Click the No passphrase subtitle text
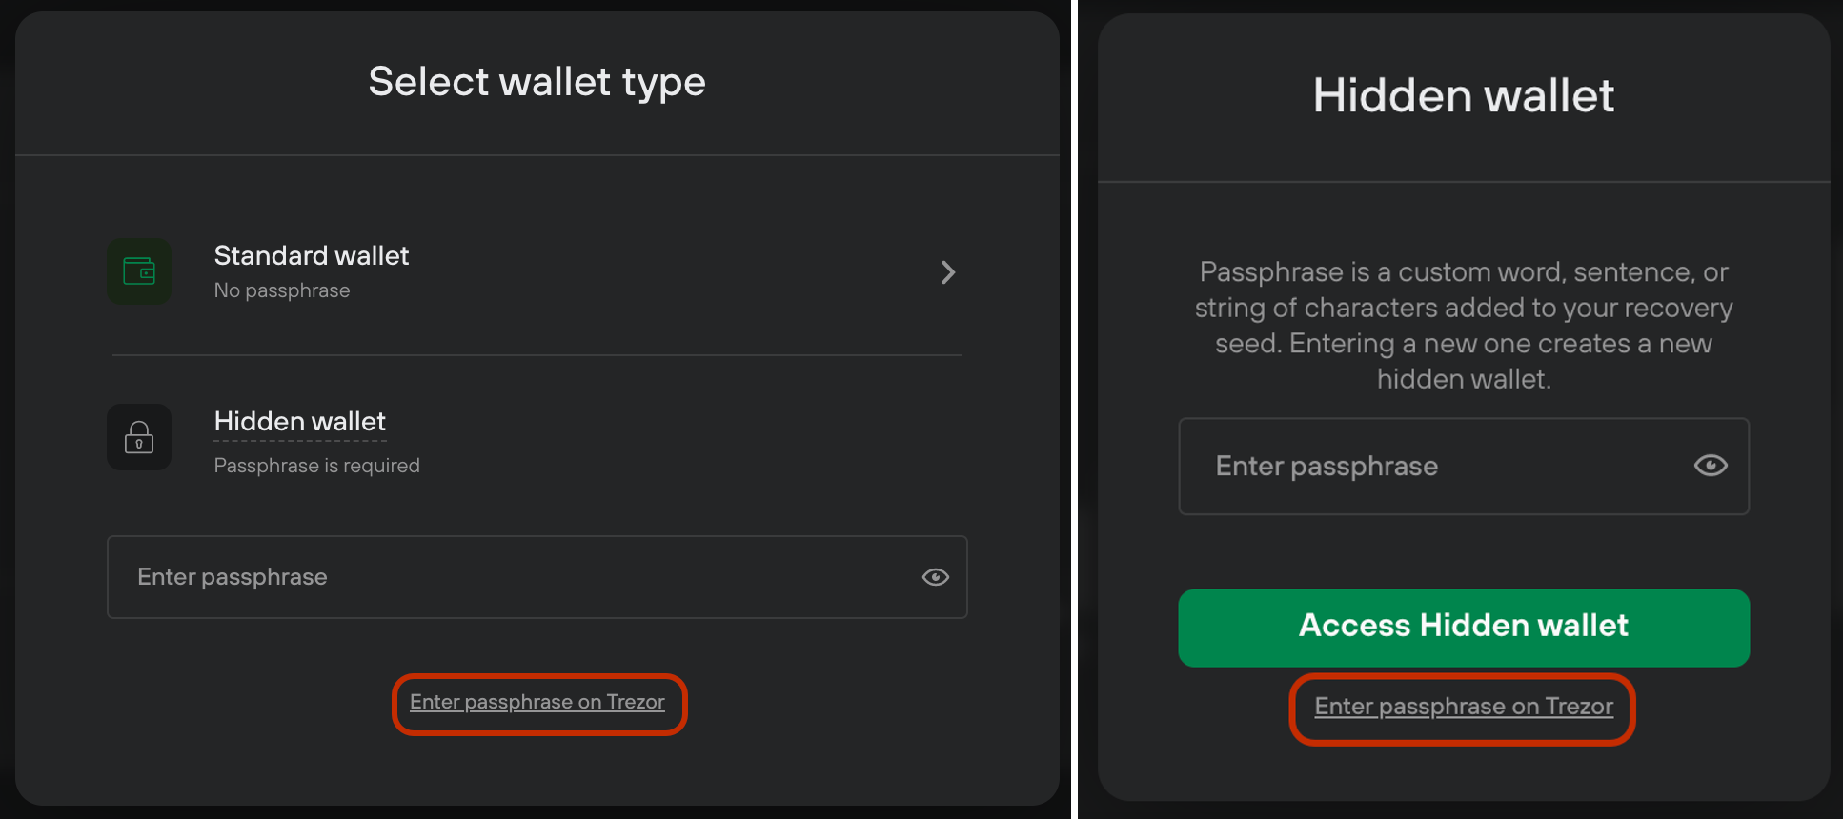The width and height of the screenshot is (1843, 819). coord(282,290)
